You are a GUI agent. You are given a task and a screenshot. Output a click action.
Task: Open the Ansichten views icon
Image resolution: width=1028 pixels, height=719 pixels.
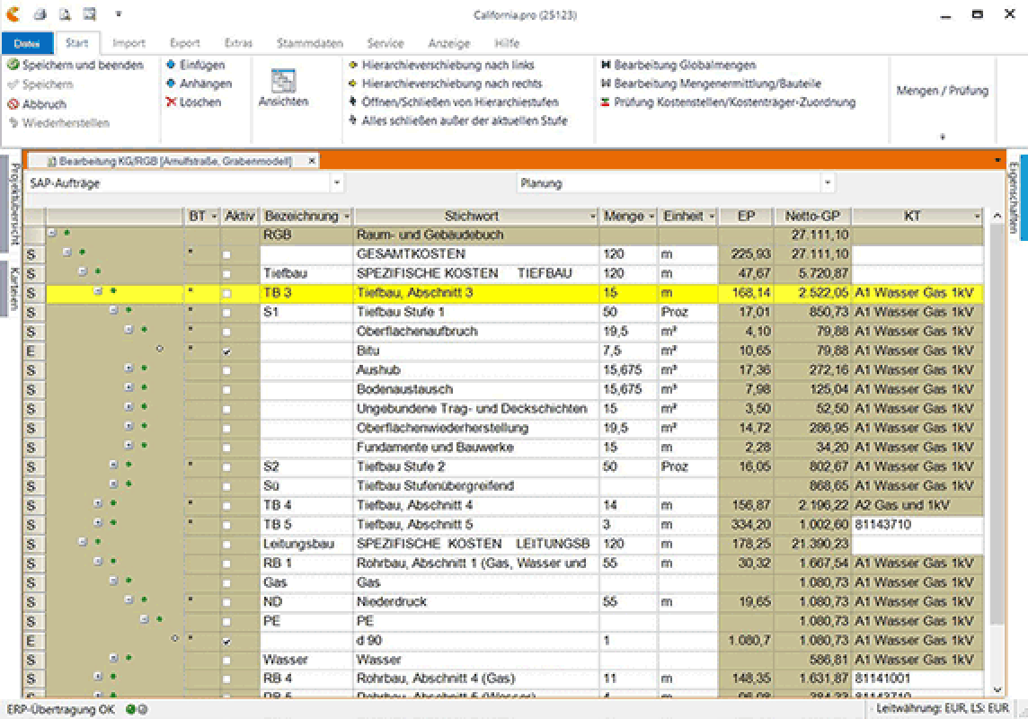(283, 81)
